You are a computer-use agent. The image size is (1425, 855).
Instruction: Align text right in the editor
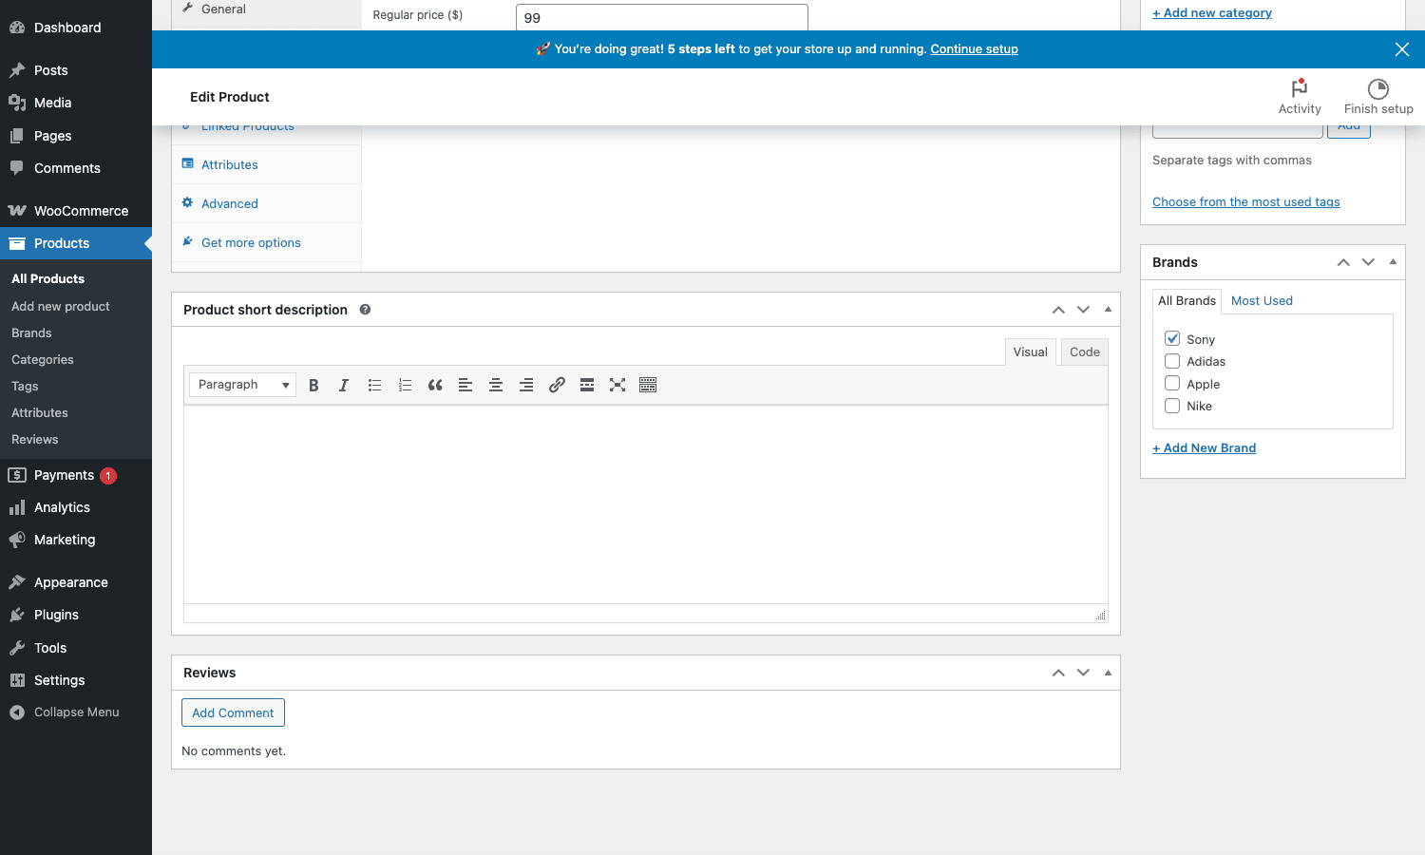[x=526, y=385]
